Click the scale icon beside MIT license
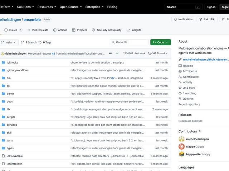 tap(180, 71)
